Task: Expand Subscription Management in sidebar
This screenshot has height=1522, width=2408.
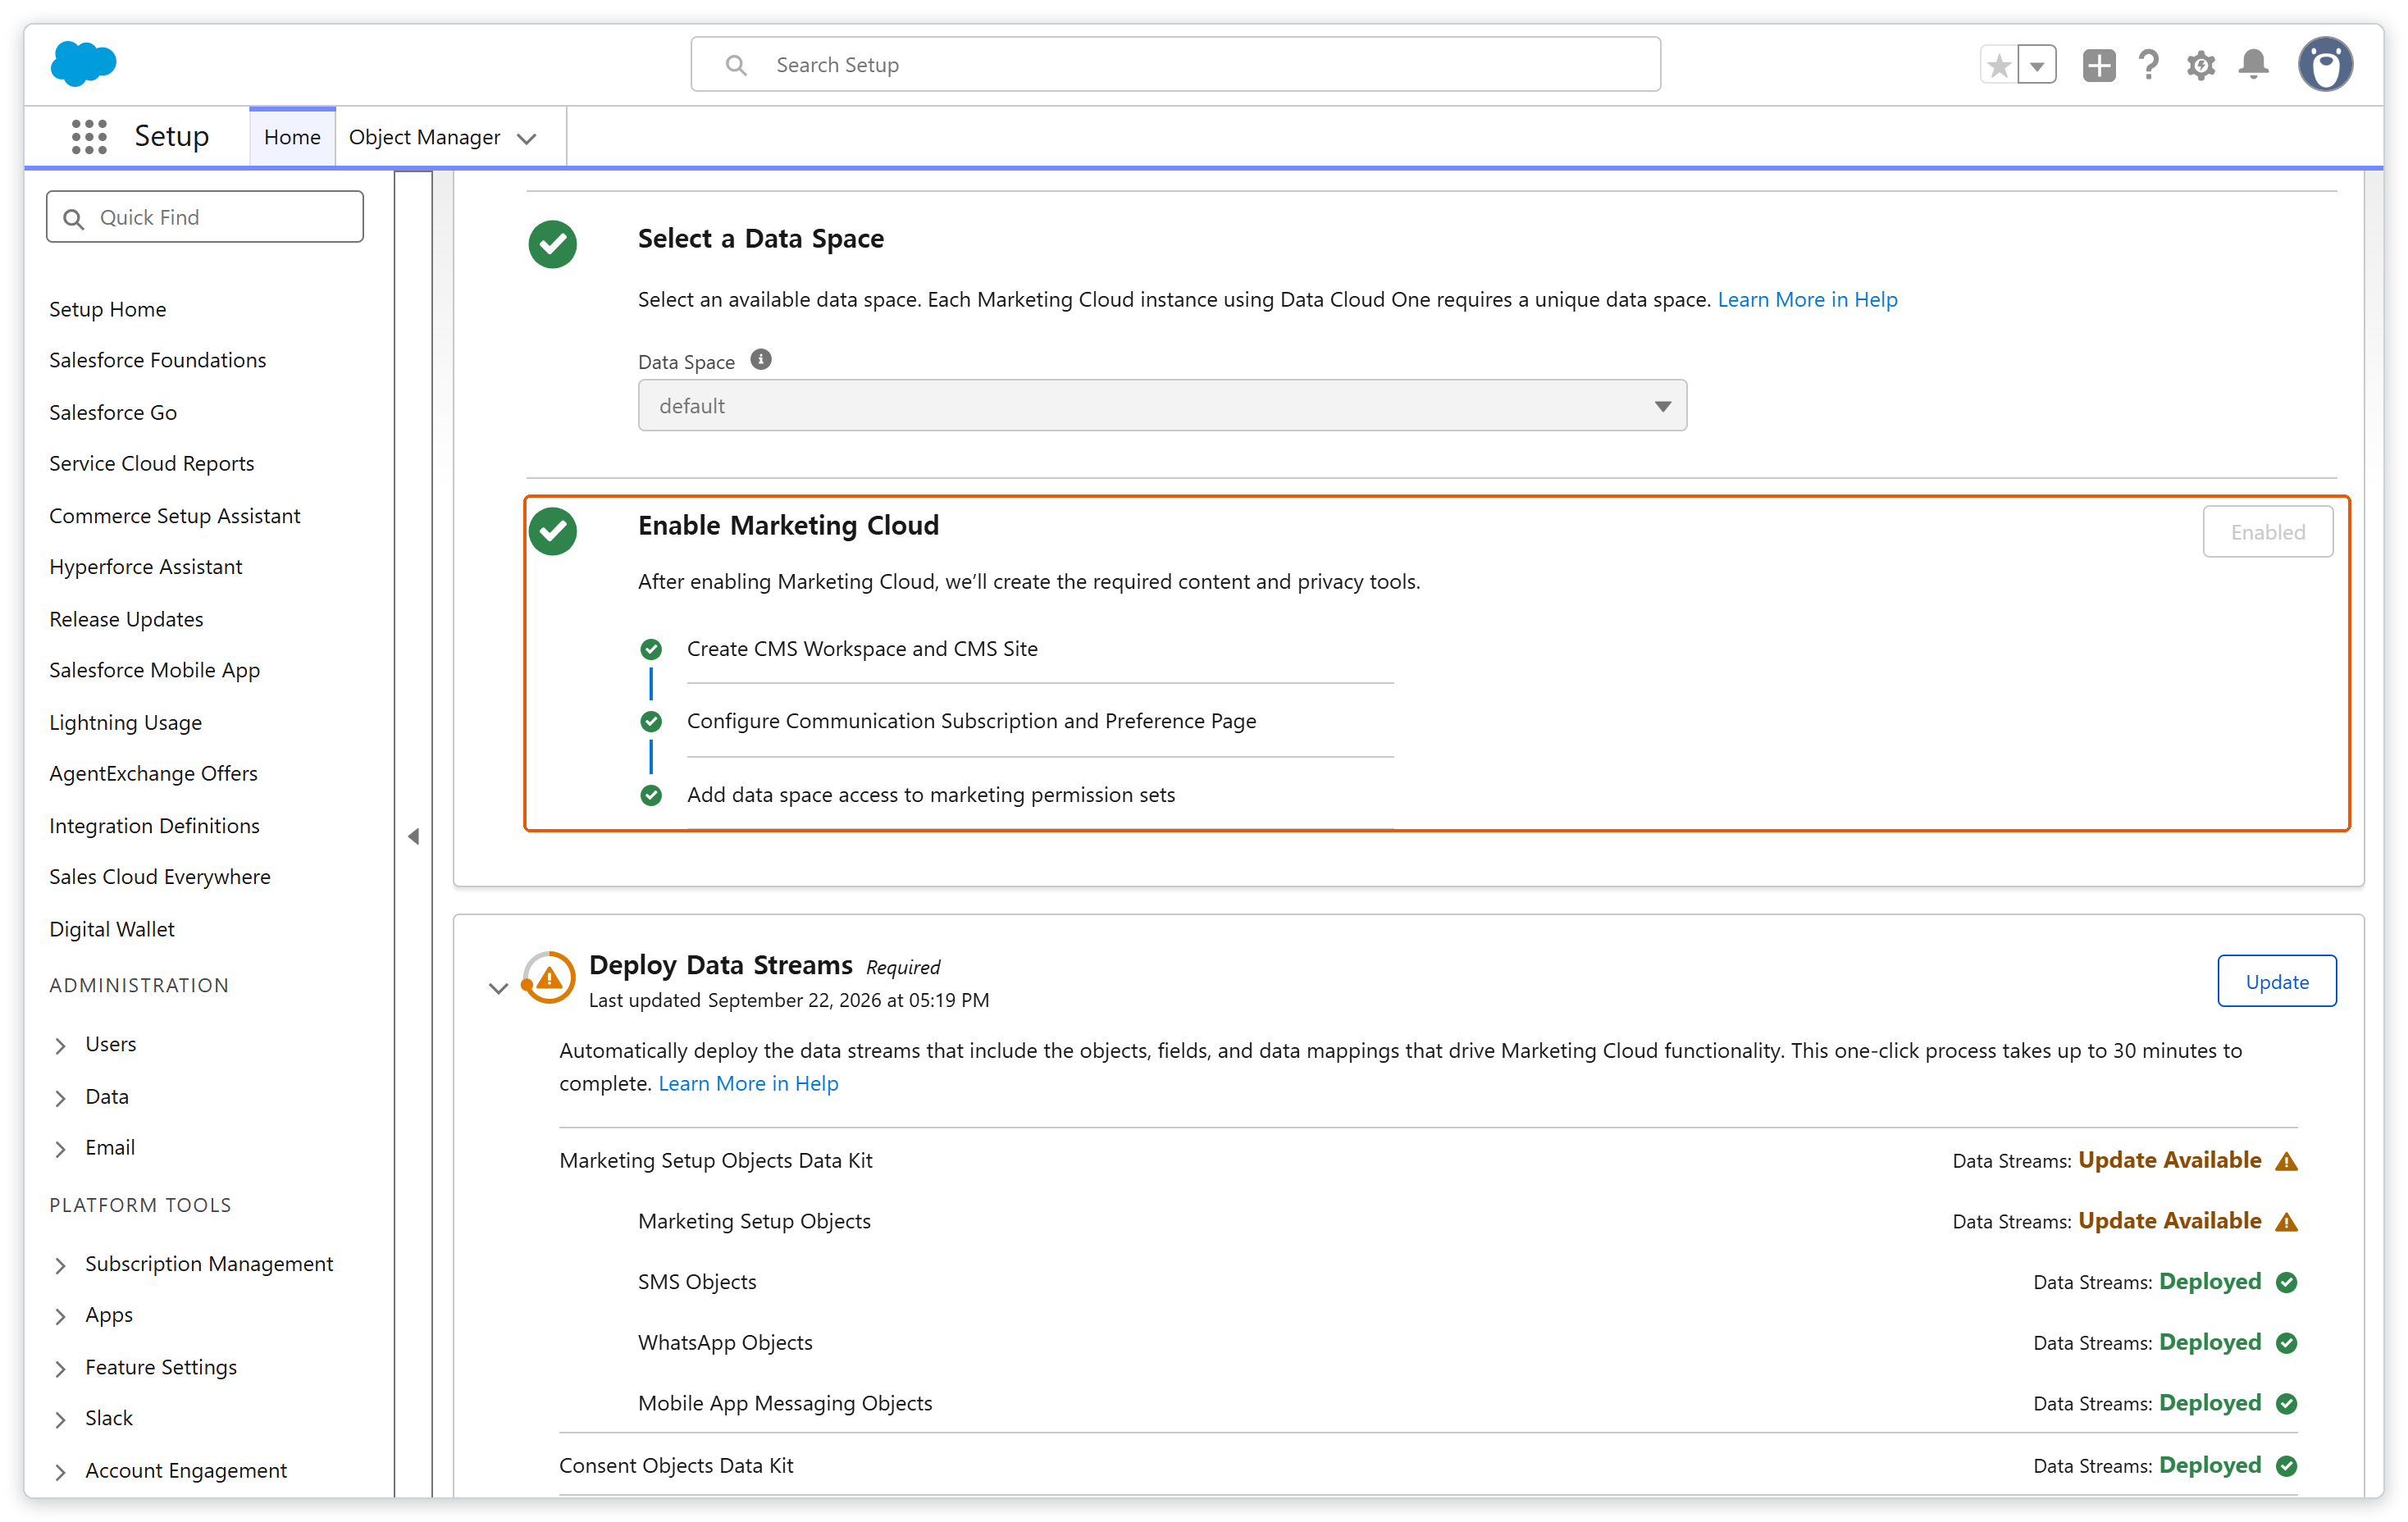Action: point(60,1265)
